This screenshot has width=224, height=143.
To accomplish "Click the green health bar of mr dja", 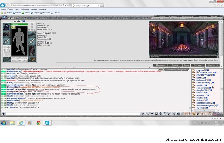I will click(19, 24).
